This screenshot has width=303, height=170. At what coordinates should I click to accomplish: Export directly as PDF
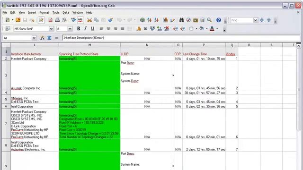(x=51, y=20)
